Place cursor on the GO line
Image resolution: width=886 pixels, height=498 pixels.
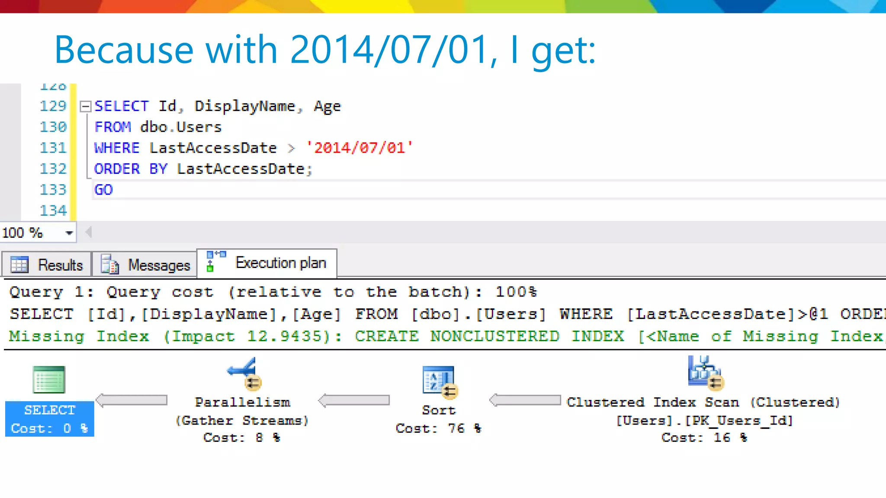pos(104,190)
